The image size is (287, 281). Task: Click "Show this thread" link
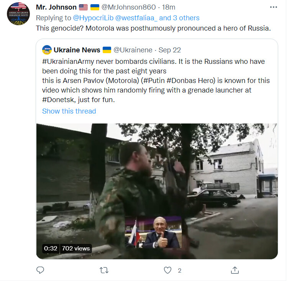pos(69,111)
